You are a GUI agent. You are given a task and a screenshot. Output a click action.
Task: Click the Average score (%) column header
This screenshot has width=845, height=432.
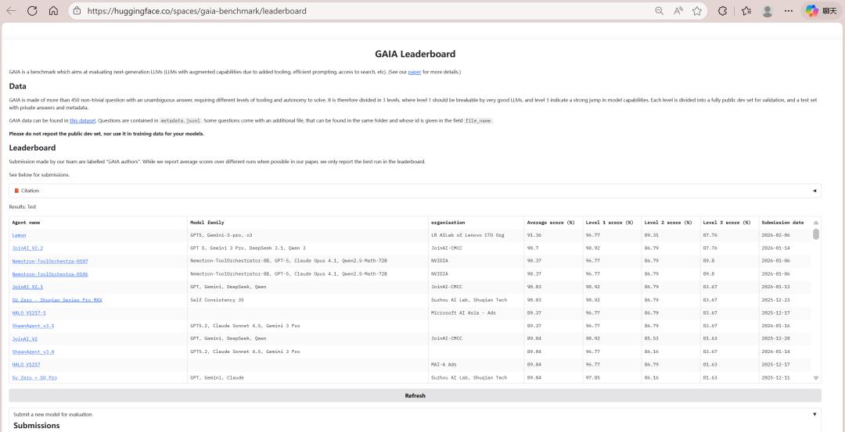(x=551, y=223)
